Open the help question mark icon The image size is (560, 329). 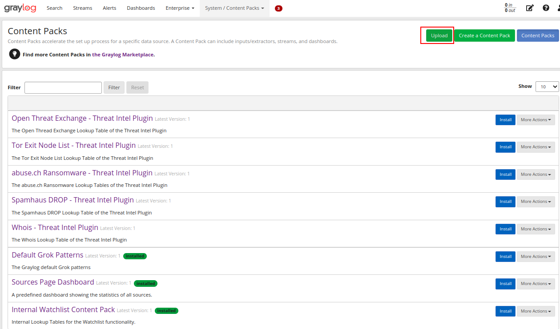pyautogui.click(x=546, y=8)
